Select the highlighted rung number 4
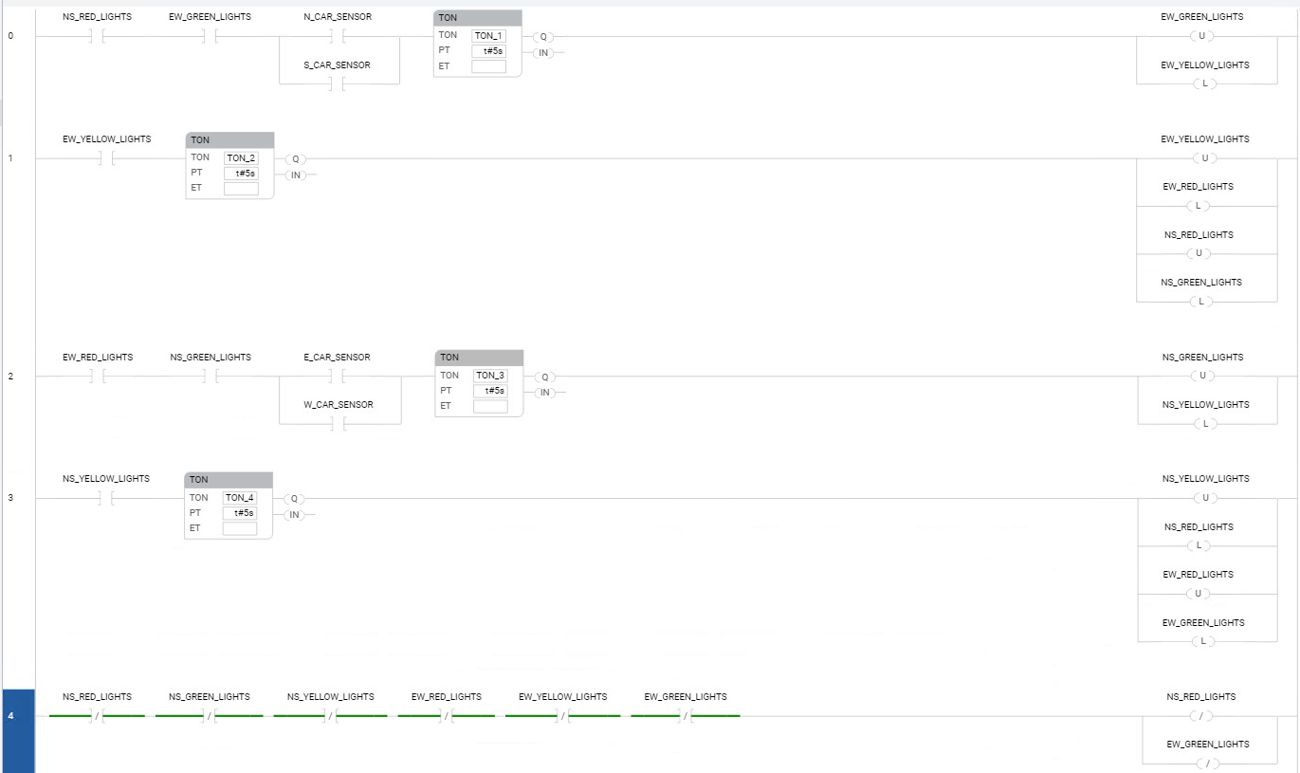The width and height of the screenshot is (1300, 773). tap(11, 715)
